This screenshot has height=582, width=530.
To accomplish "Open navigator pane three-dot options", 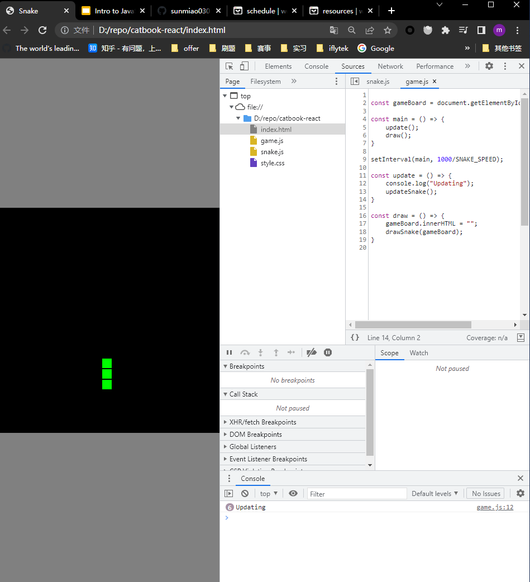I will pos(336,82).
